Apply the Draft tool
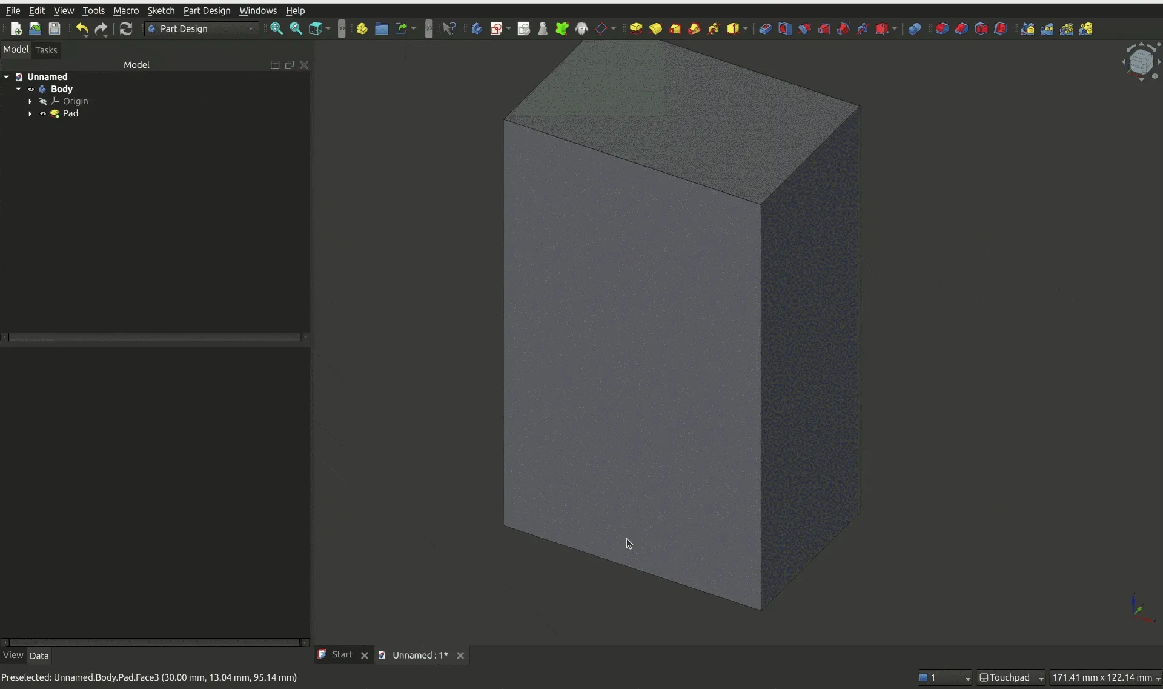The height and width of the screenshot is (689, 1163). click(x=981, y=28)
